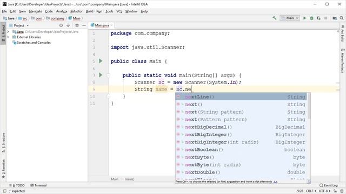Click fold end marker at line 10
This screenshot has width=346, height=194.
[x=108, y=96]
